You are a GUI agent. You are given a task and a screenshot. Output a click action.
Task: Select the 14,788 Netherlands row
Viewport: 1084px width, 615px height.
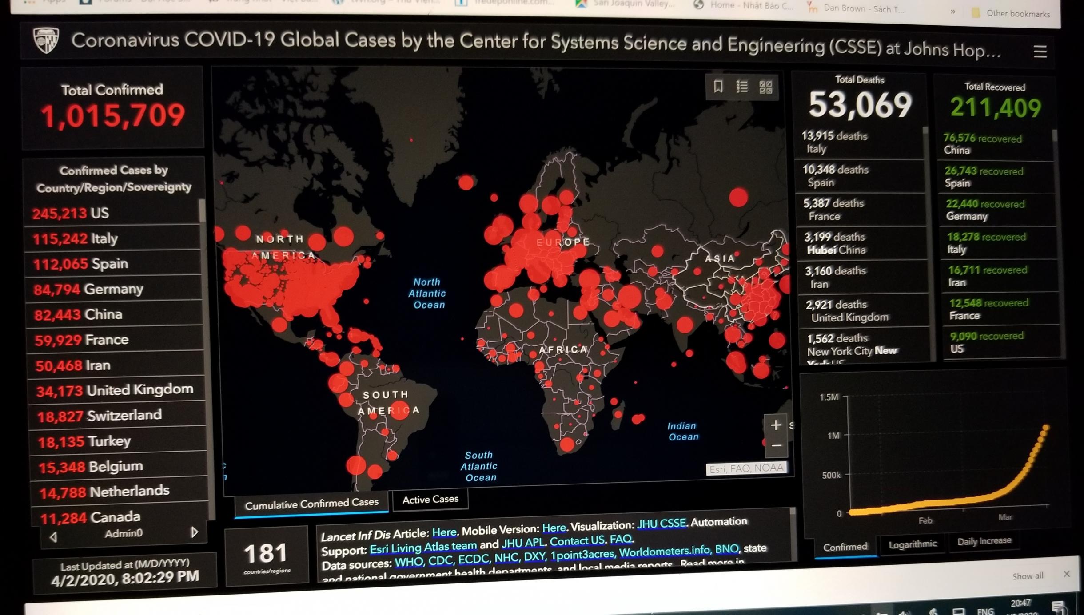(120, 492)
